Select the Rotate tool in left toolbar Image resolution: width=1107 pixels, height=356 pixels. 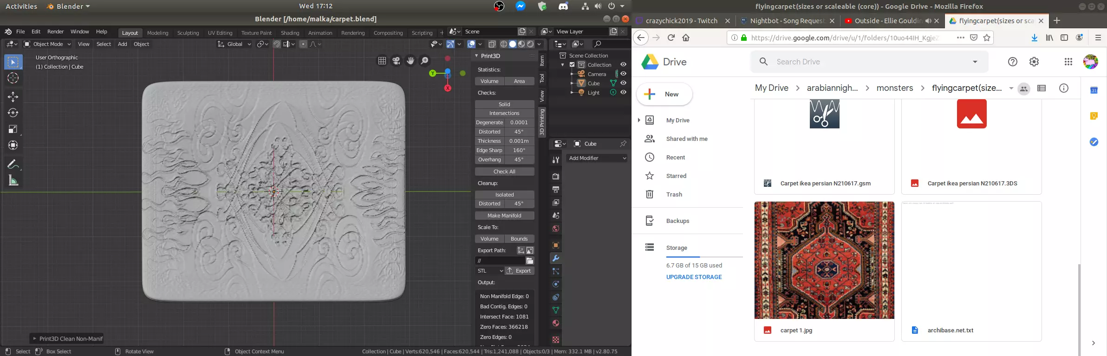point(13,113)
